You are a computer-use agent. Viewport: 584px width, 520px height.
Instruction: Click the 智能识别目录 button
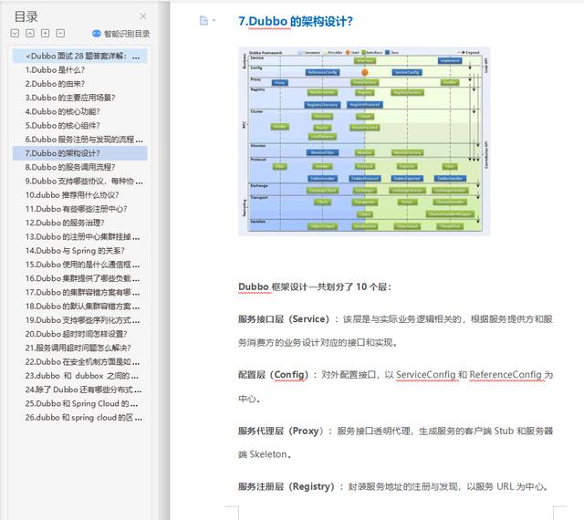[121, 34]
